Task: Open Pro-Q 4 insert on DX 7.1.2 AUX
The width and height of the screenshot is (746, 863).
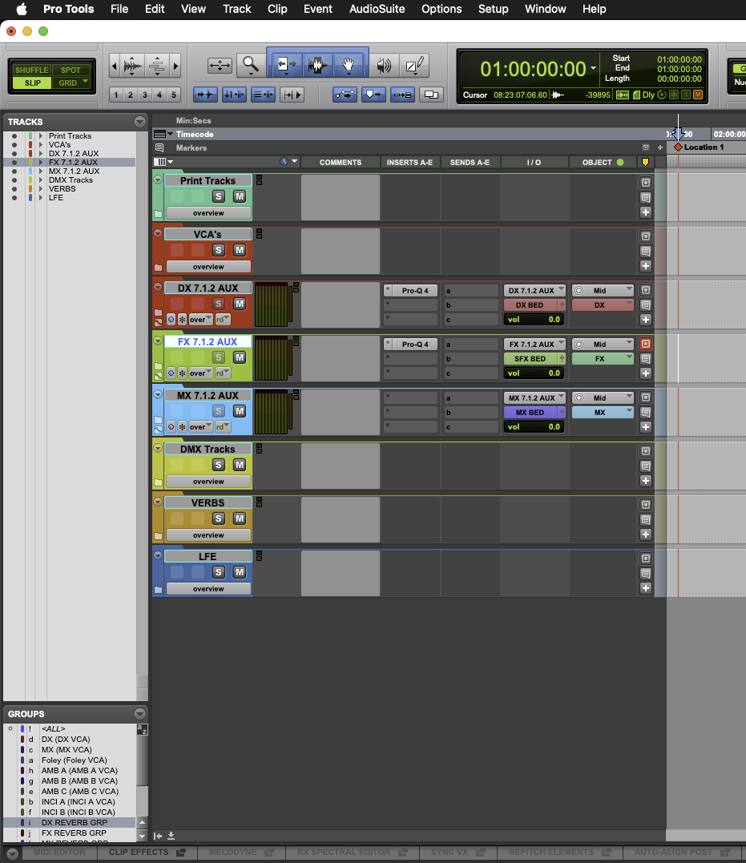Action: [x=414, y=291]
